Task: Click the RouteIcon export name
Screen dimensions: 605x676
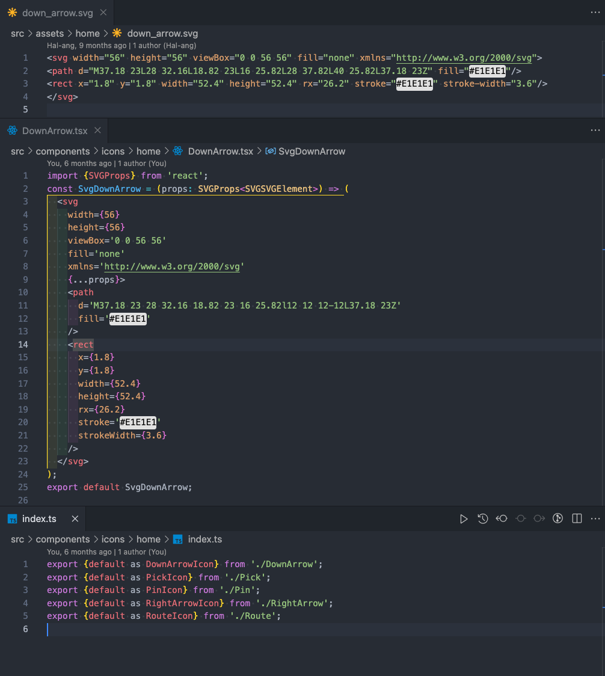Action: coord(169,616)
